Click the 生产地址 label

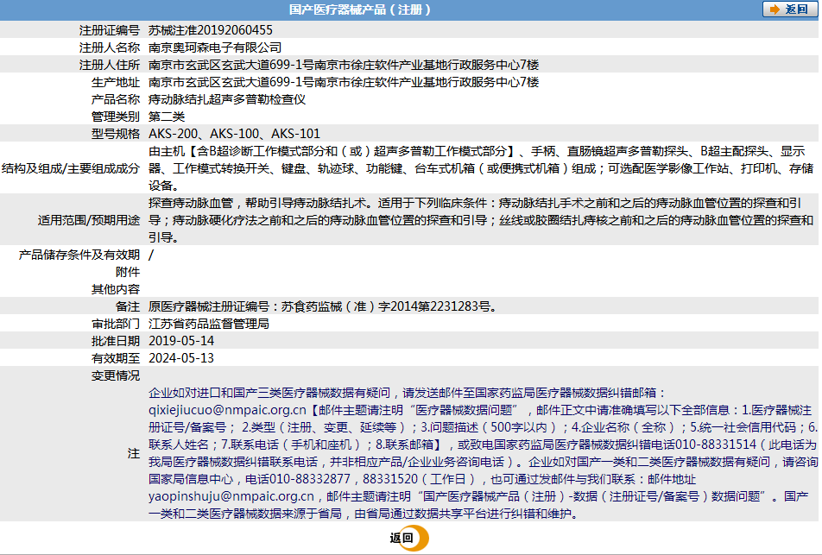(116, 82)
